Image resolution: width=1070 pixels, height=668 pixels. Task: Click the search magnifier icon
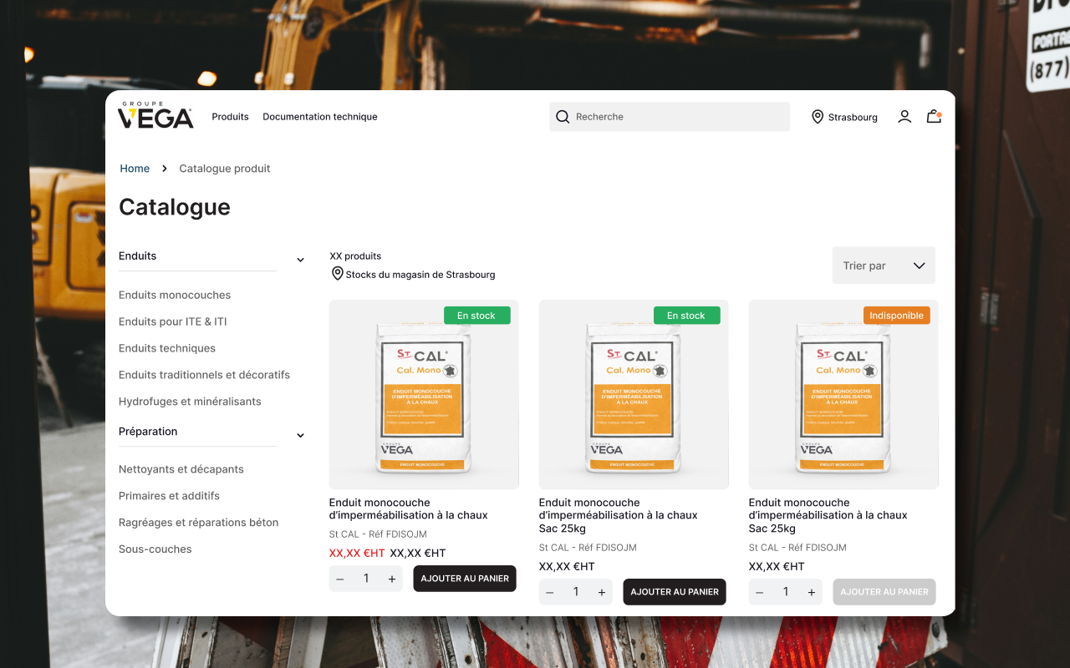pyautogui.click(x=563, y=116)
